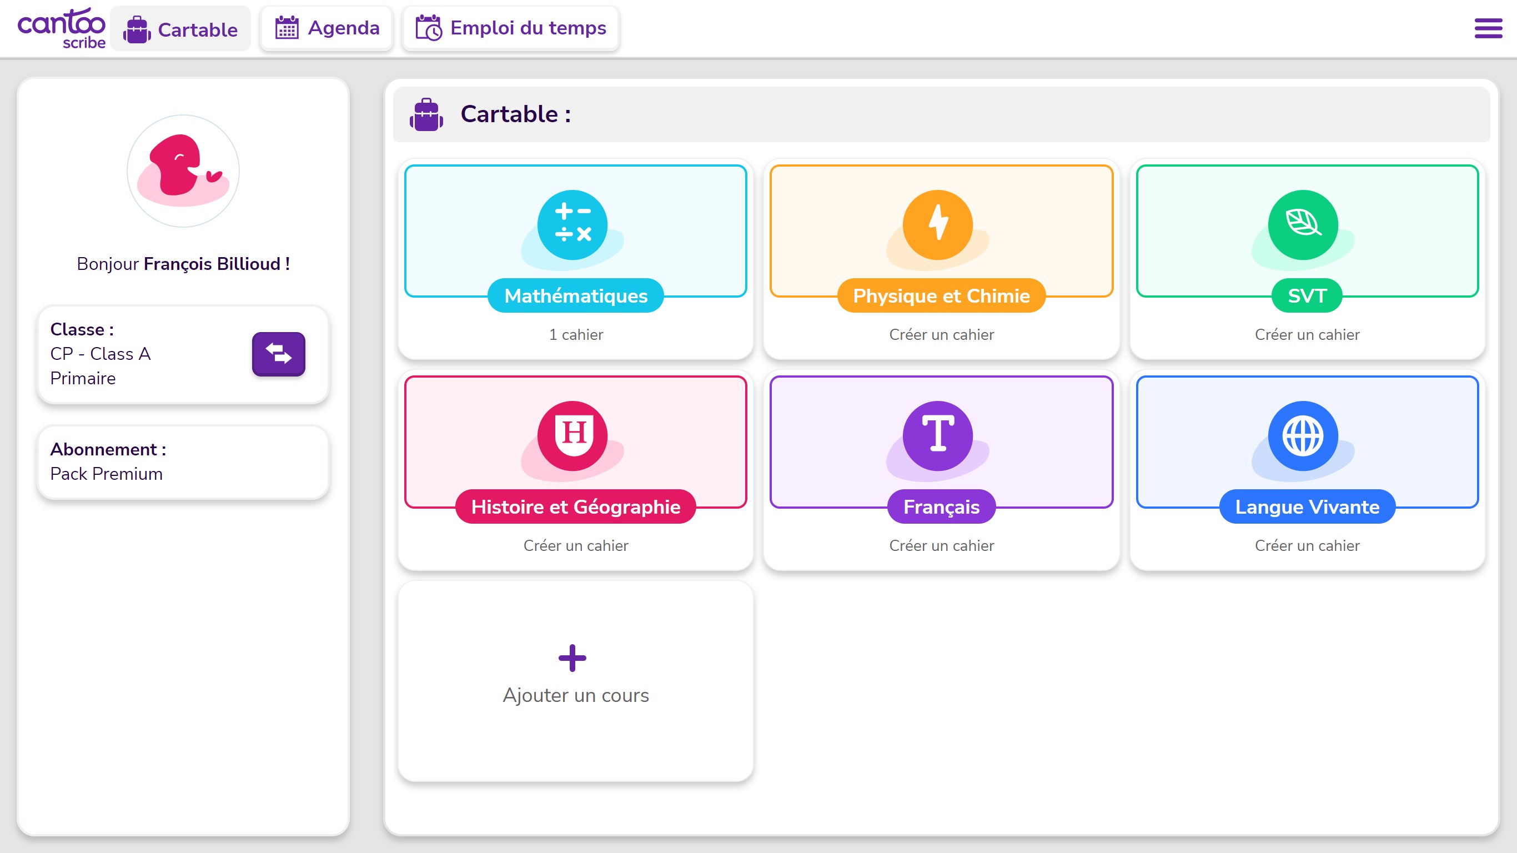This screenshot has height=853, width=1517.
Task: Switch to the Agenda tab
Action: click(x=327, y=28)
